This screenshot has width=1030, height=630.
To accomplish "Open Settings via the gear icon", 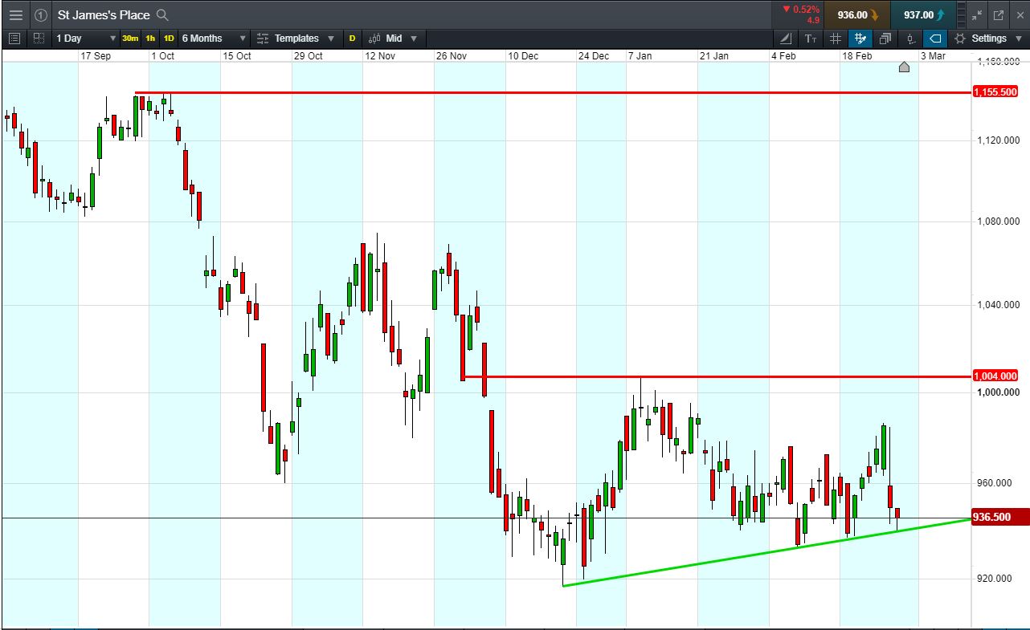I will pos(959,38).
